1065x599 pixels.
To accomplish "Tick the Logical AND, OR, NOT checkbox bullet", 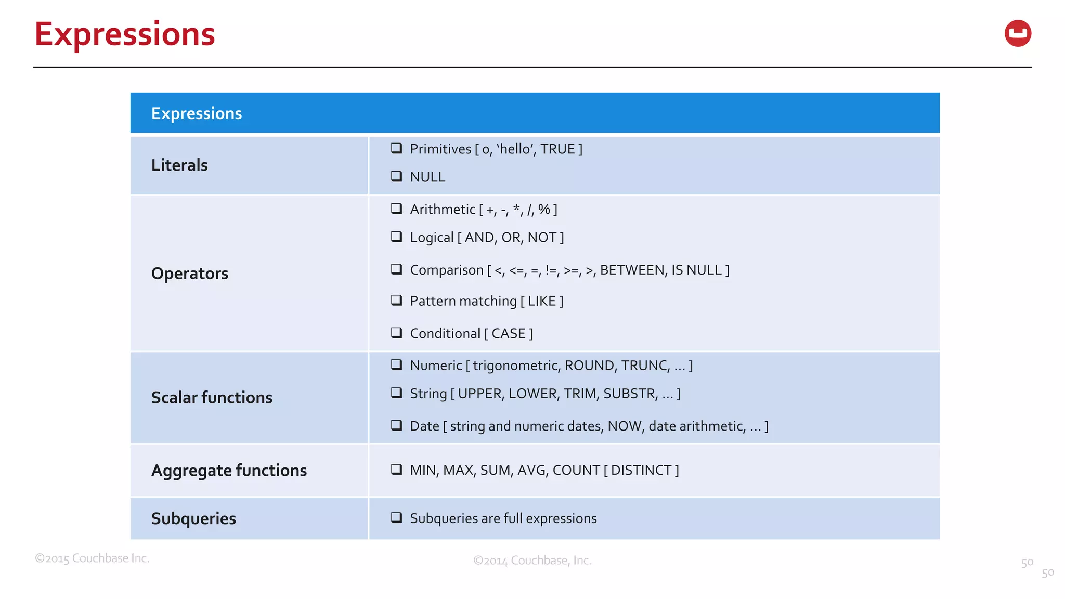I will pos(397,237).
